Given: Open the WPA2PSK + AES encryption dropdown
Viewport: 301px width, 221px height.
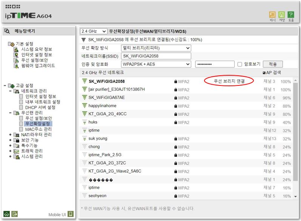Looking at the screenshot, I should click(x=156, y=64).
